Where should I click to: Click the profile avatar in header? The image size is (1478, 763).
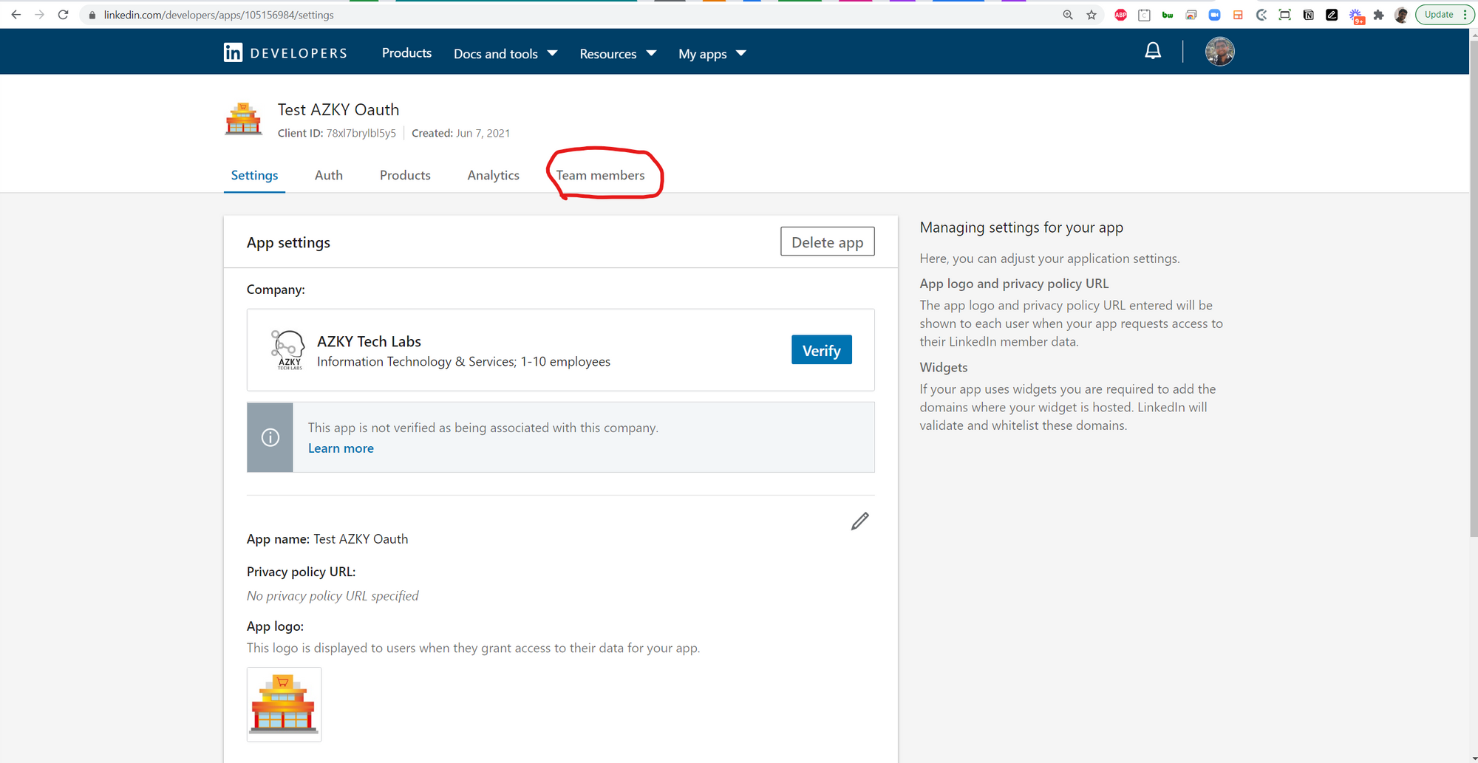pos(1219,52)
